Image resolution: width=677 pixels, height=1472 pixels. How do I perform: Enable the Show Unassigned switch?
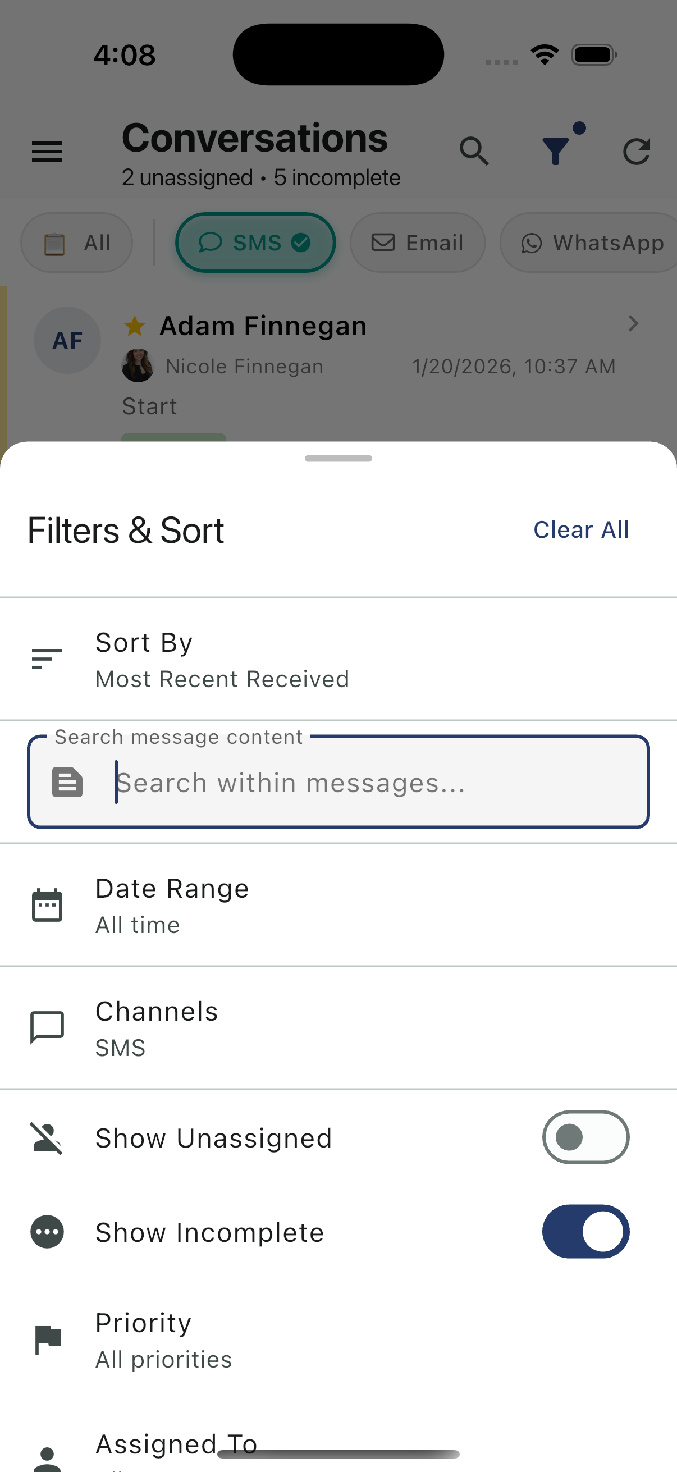585,1137
